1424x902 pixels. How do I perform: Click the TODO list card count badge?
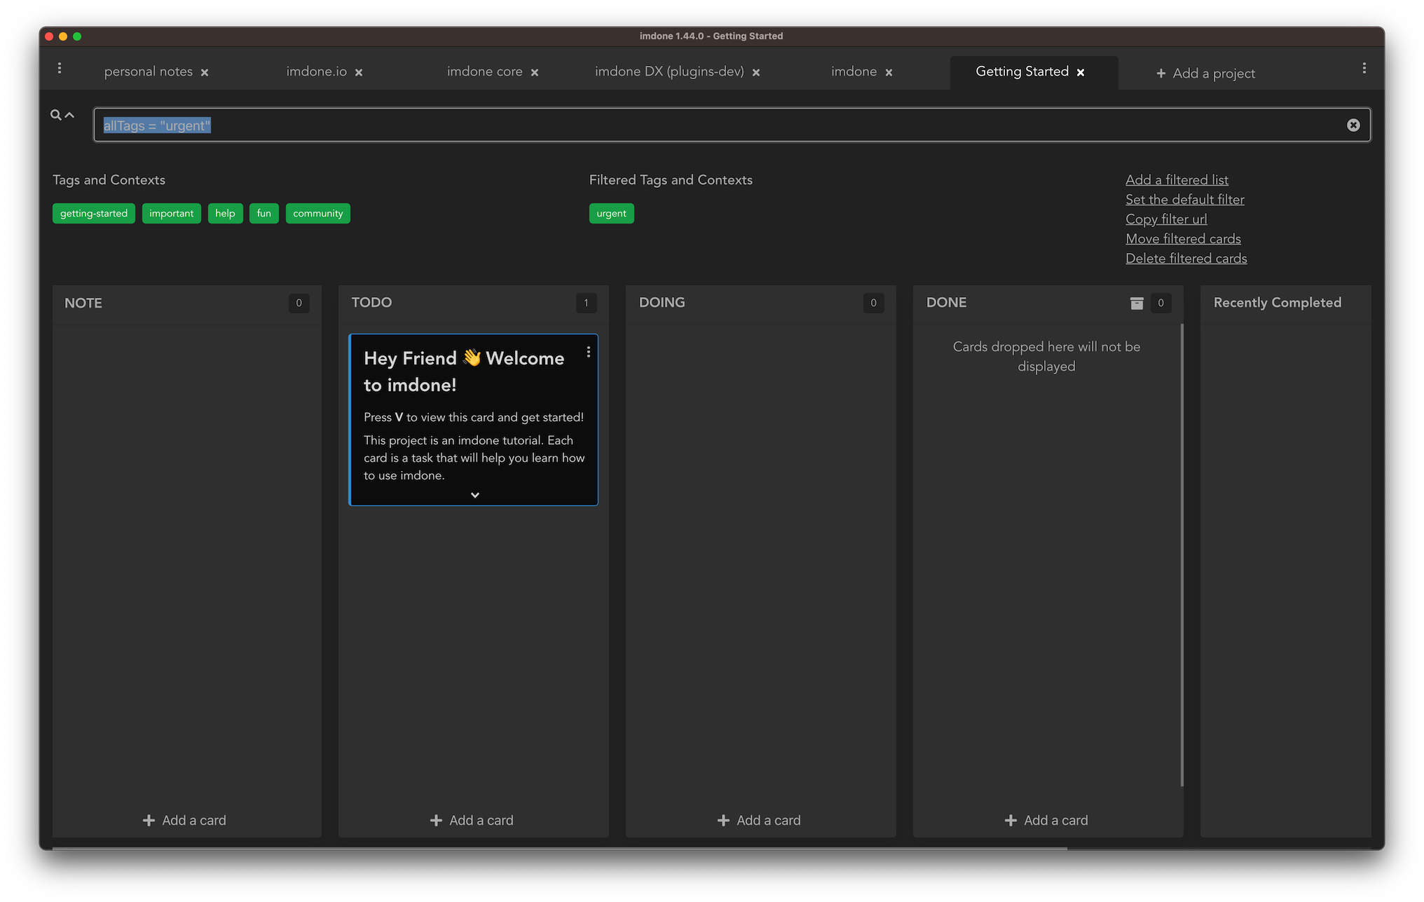[586, 303]
